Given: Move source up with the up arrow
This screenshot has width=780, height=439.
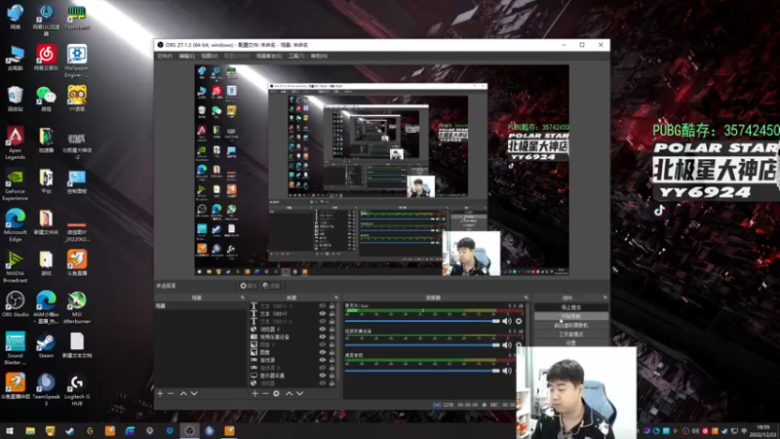Looking at the screenshot, I should (x=289, y=394).
